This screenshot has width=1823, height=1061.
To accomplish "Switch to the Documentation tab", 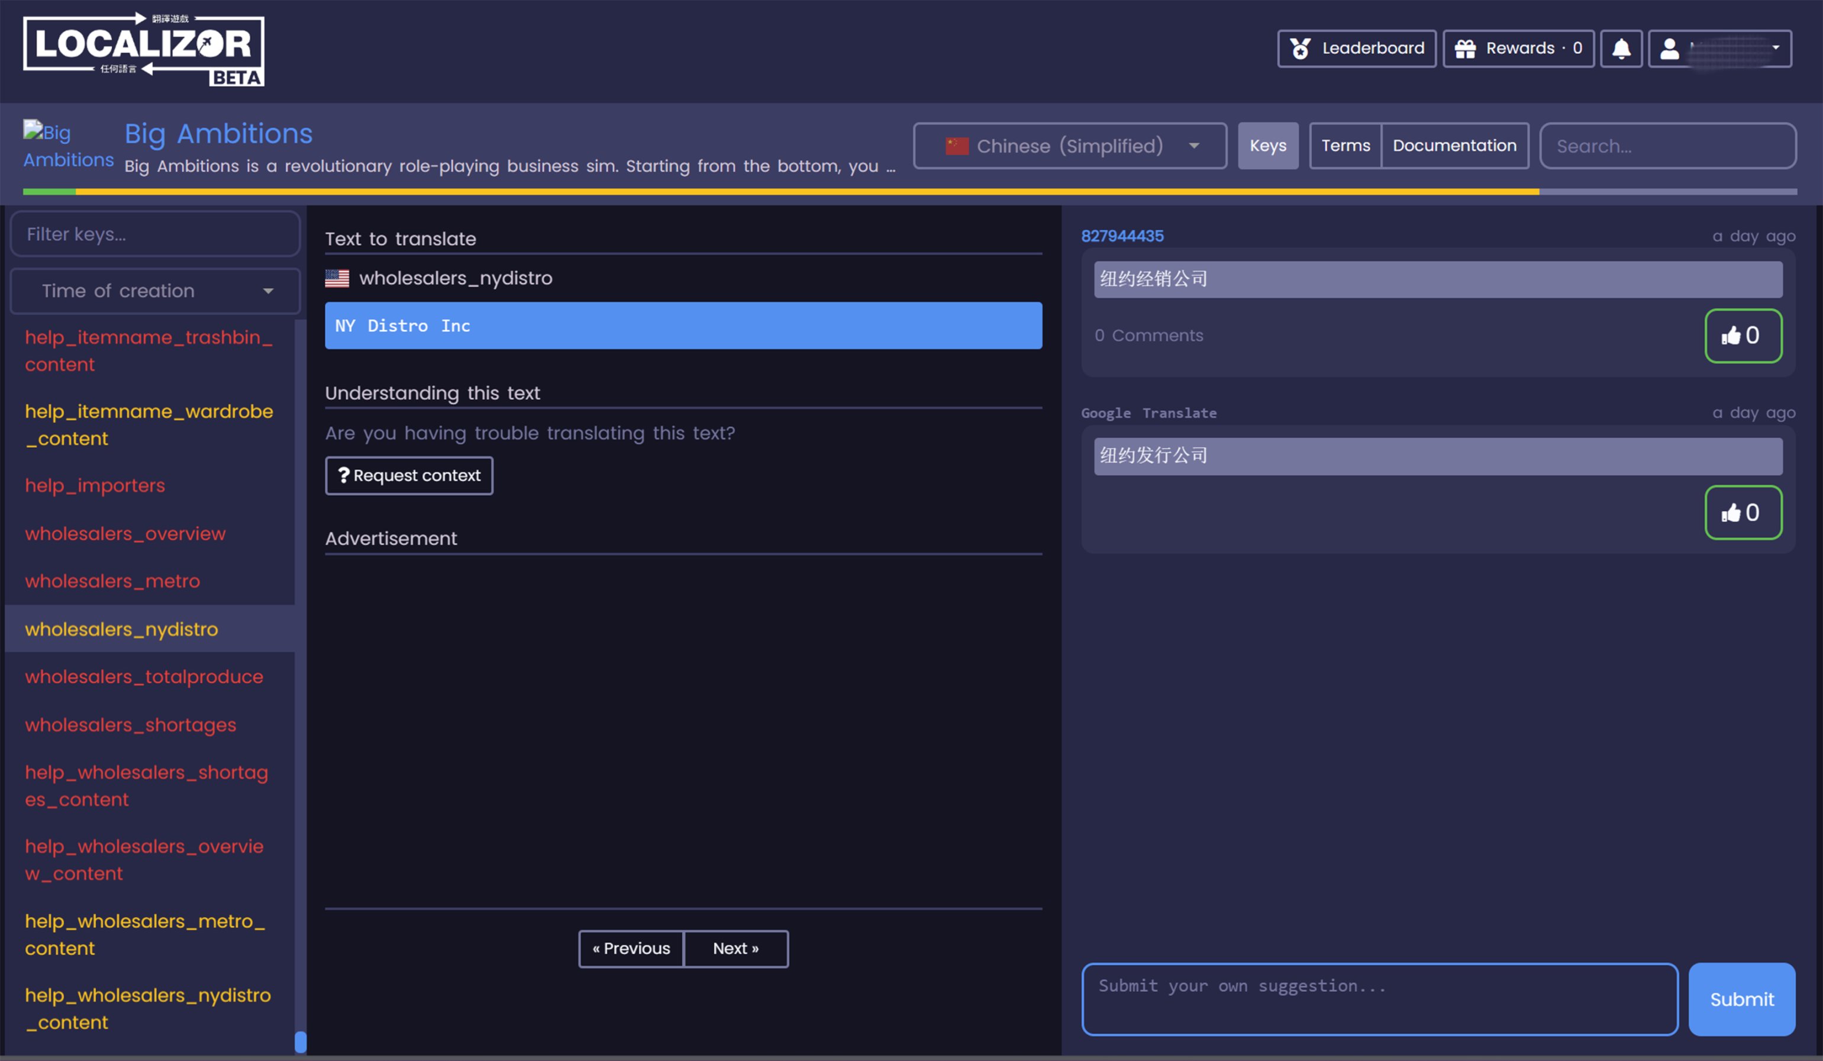I will [x=1454, y=146].
